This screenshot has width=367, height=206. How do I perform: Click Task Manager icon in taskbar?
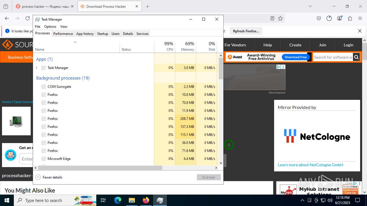[160, 200]
